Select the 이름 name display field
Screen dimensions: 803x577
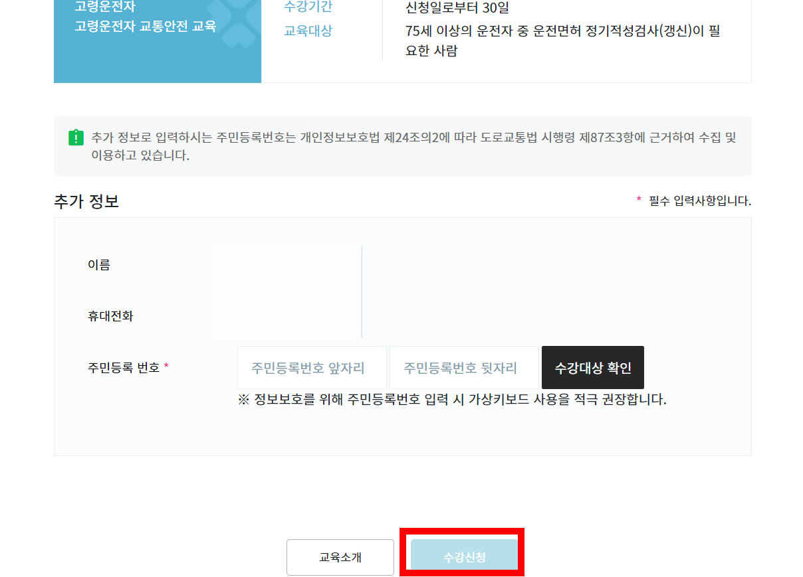click(286, 266)
